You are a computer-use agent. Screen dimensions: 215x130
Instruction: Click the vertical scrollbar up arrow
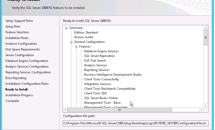click(x=206, y=28)
